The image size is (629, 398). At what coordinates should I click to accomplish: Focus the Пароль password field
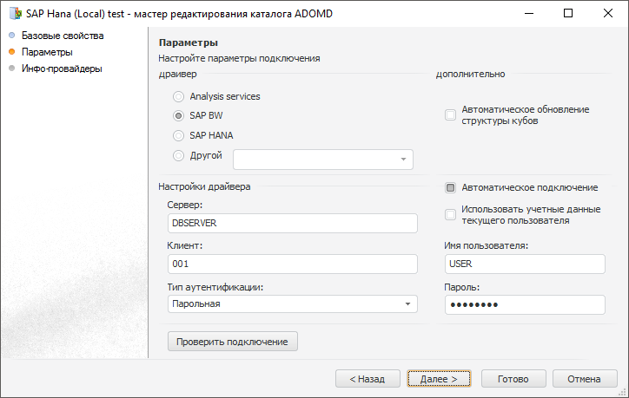[524, 304]
